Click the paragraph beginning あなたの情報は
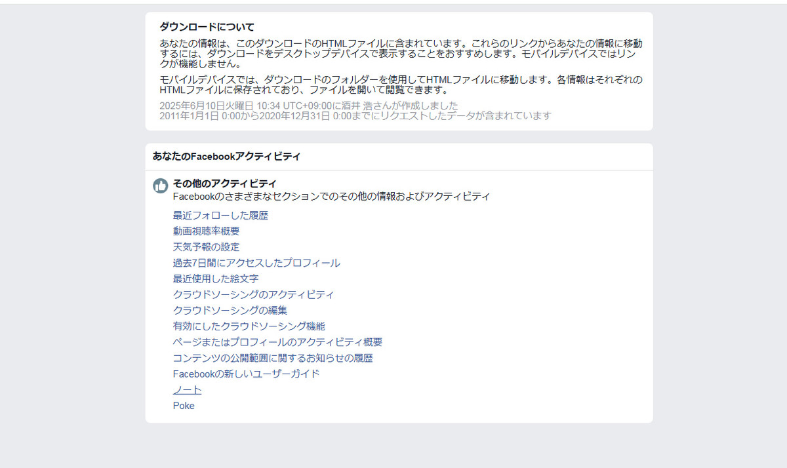This screenshot has height=468, width=787. (x=401, y=54)
